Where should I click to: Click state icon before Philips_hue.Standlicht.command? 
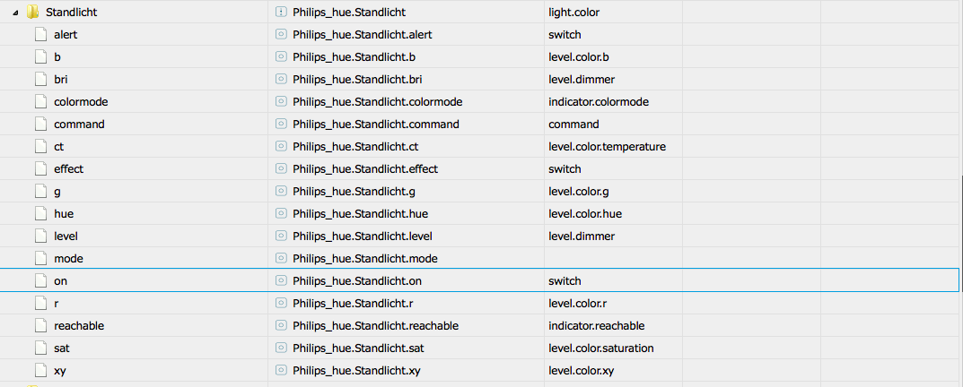click(281, 124)
